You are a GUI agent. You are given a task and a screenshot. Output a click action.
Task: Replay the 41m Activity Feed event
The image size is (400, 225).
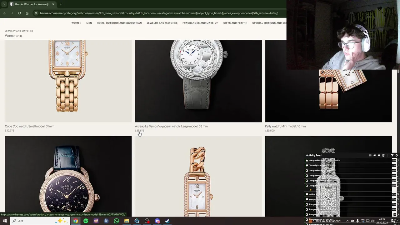tap(398, 194)
